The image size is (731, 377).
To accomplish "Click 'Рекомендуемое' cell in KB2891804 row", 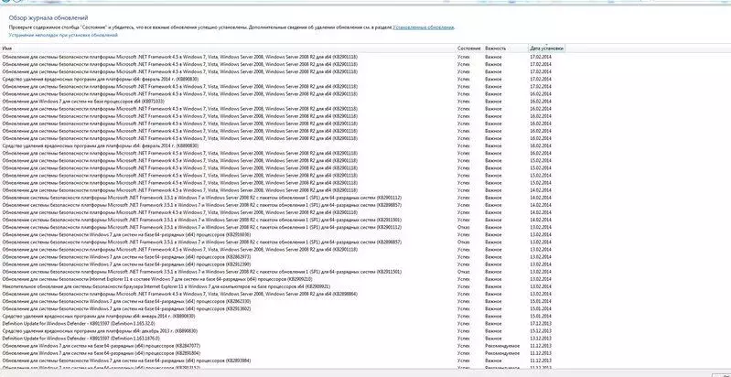I will [502, 353].
